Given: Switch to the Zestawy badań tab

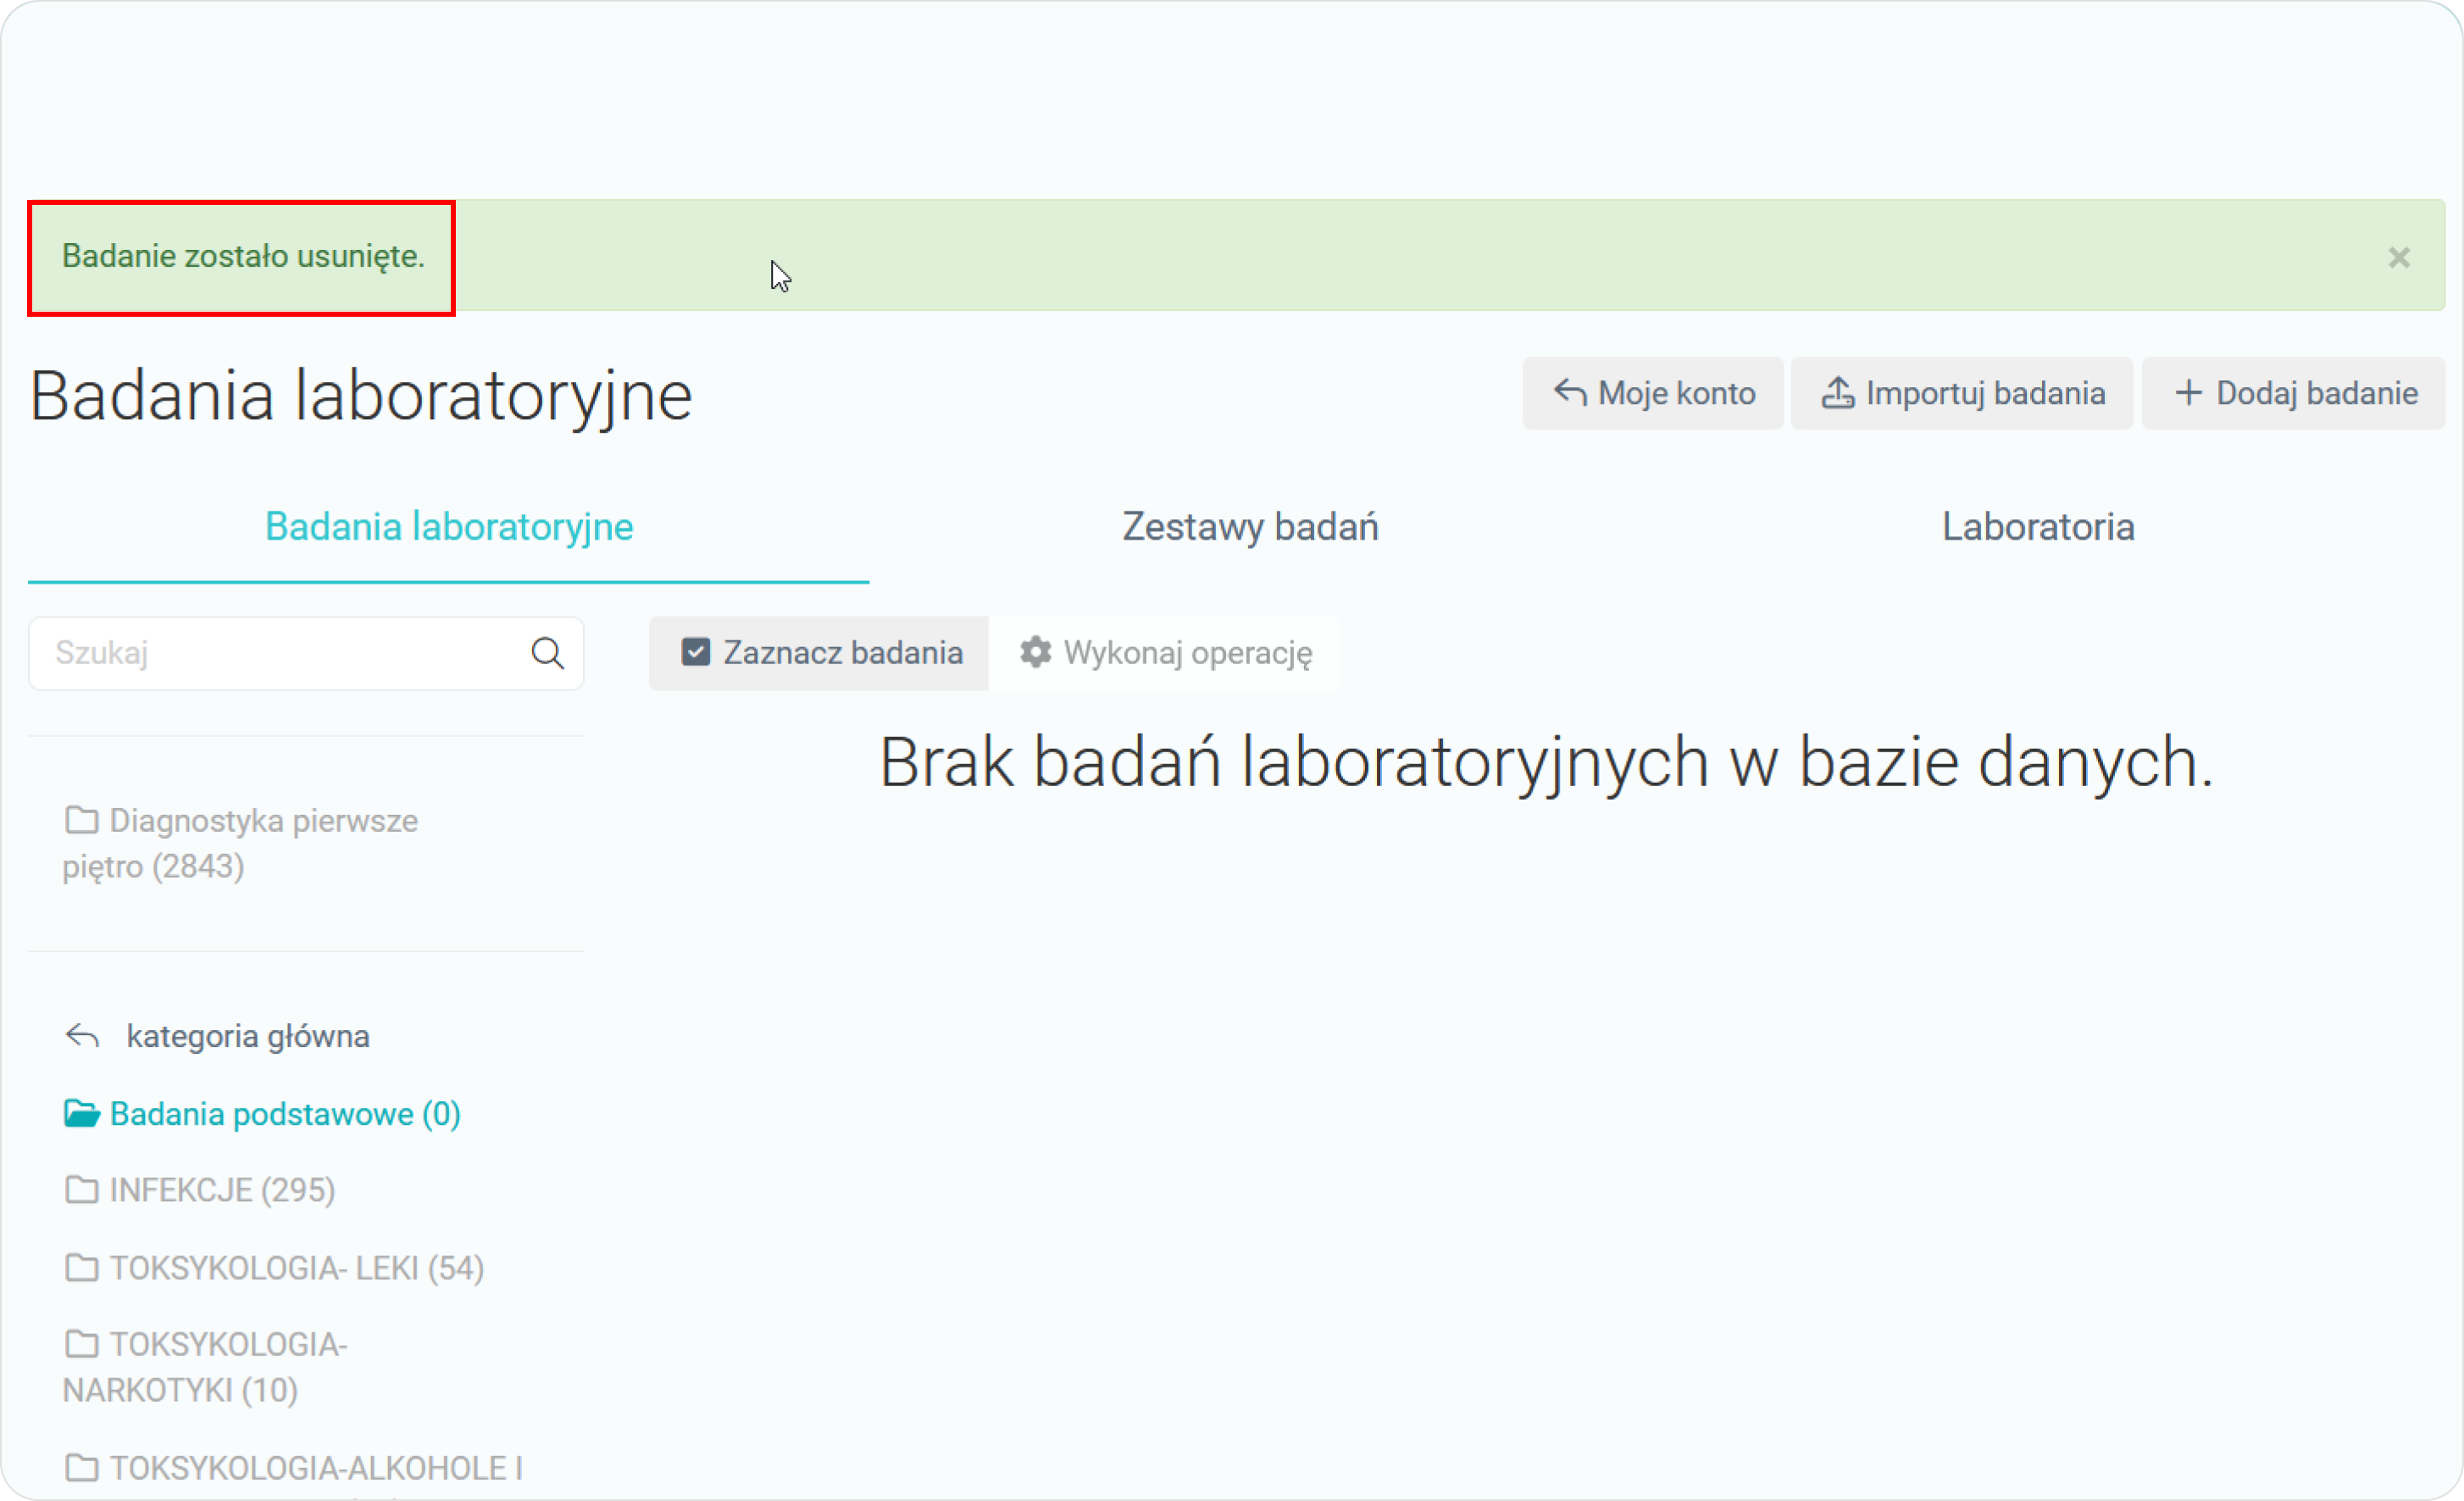Looking at the screenshot, I should click(1250, 527).
